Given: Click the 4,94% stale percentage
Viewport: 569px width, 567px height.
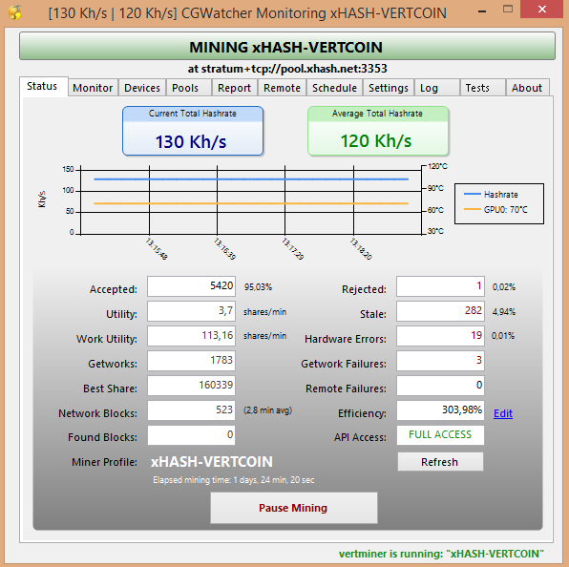Looking at the screenshot, I should 504,311.
